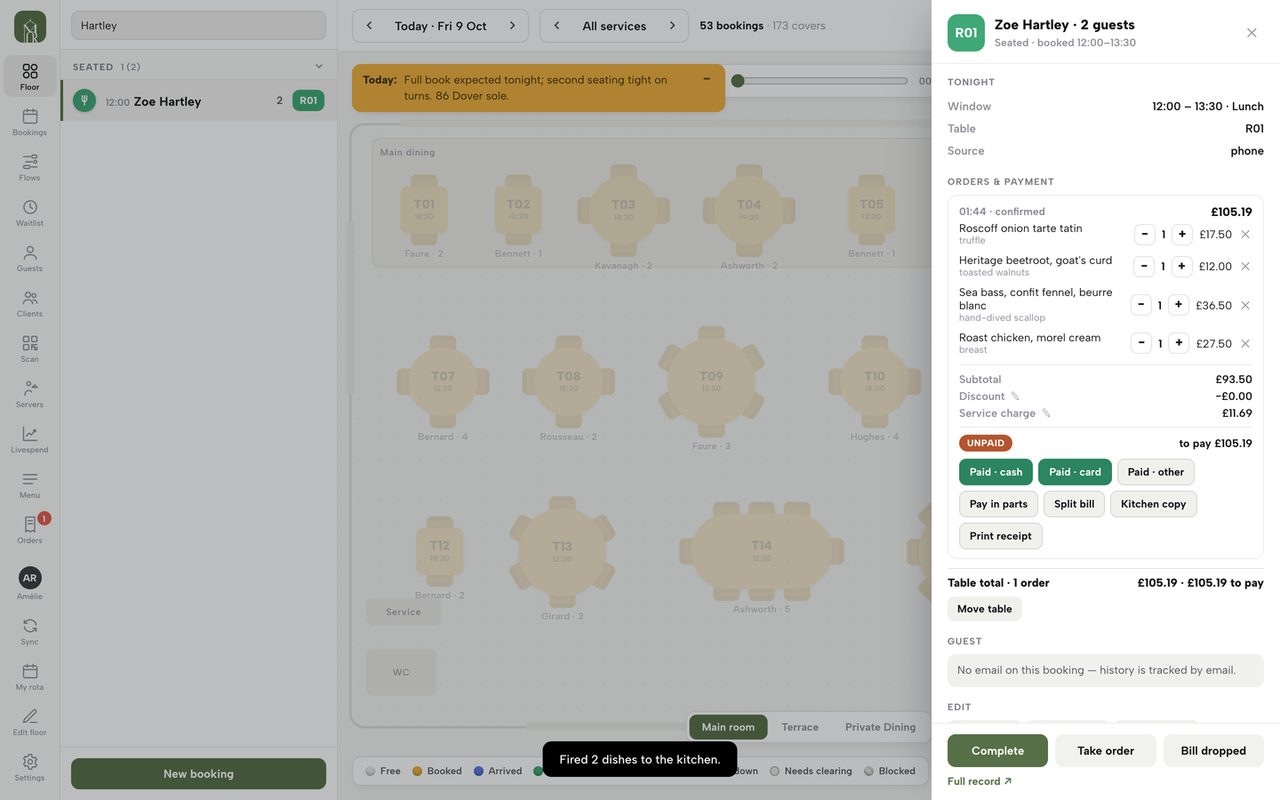Remove Roscoff onion tarte tatin item
The width and height of the screenshot is (1280, 800).
pyautogui.click(x=1245, y=235)
